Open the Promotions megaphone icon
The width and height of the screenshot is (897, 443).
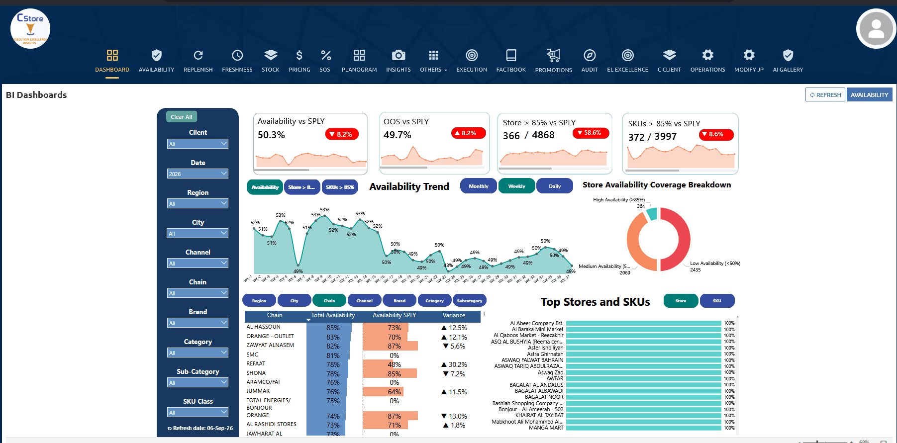(x=554, y=55)
